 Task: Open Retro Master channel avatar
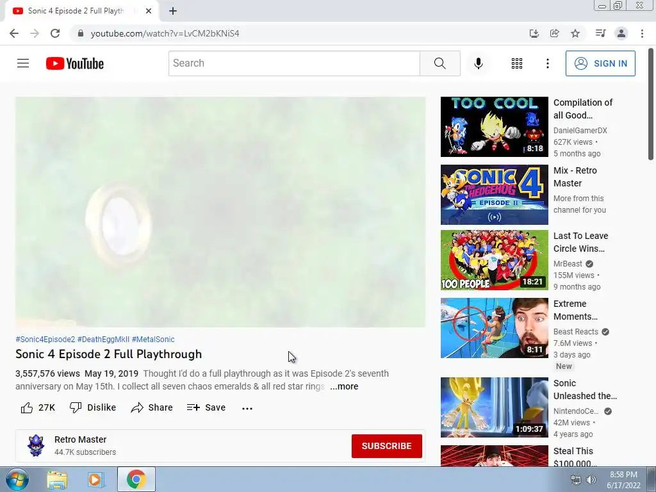click(36, 446)
